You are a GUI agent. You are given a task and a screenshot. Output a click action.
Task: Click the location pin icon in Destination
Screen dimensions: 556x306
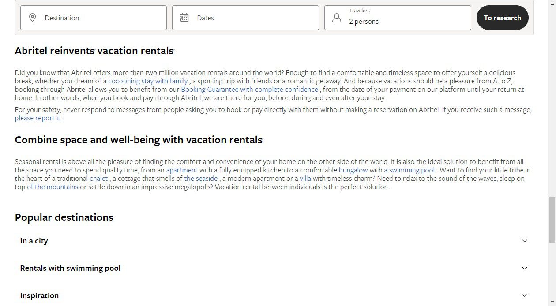coord(32,18)
